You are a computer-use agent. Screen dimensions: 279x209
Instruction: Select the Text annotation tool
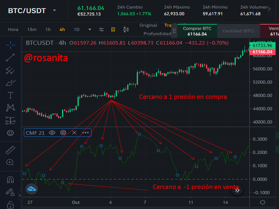10,95
